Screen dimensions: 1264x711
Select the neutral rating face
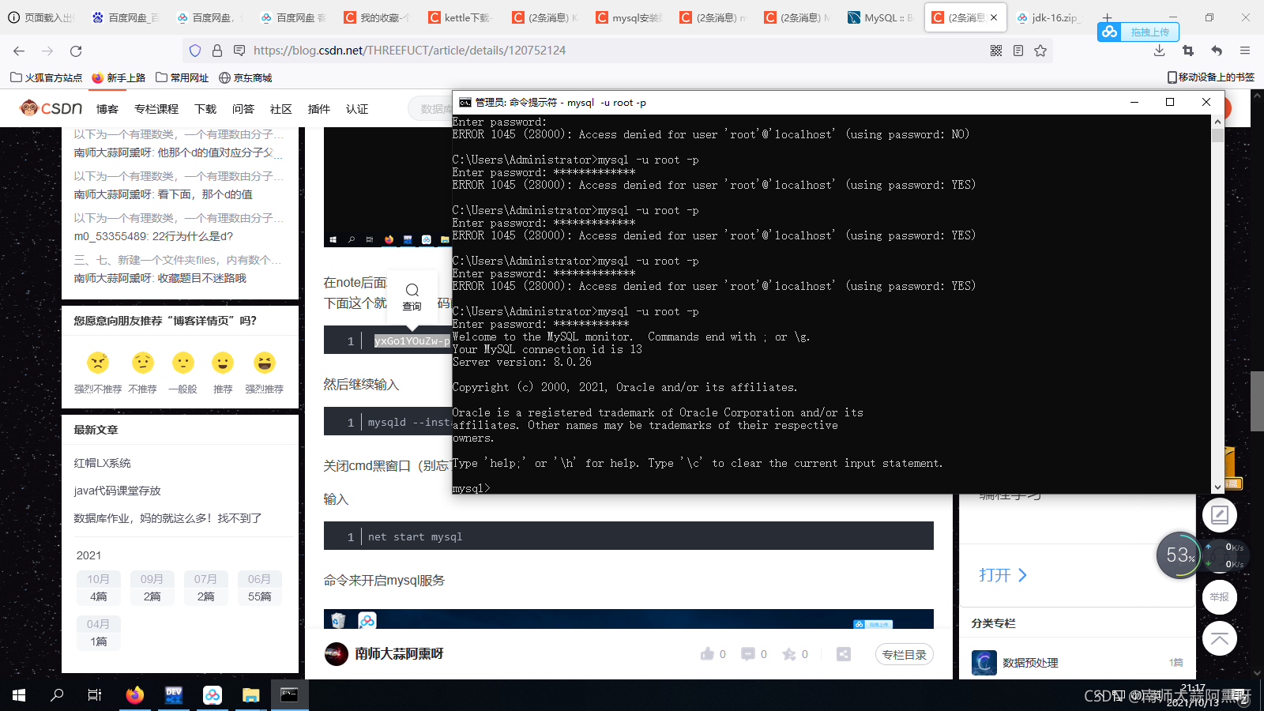(x=183, y=363)
